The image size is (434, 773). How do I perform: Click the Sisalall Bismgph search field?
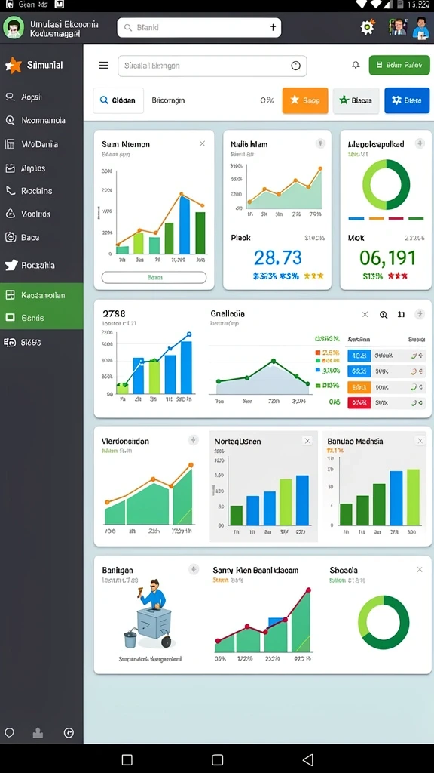(212, 66)
